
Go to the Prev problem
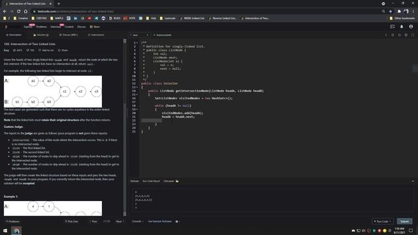coord(93,221)
